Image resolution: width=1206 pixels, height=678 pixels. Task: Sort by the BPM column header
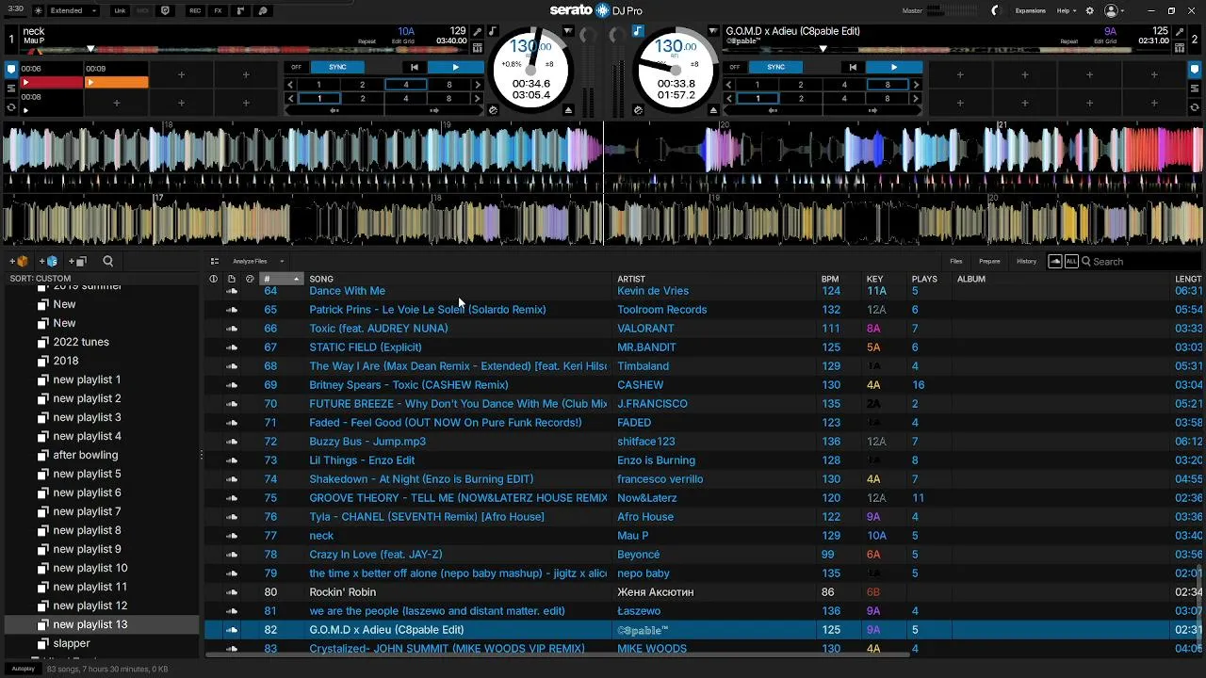click(830, 279)
